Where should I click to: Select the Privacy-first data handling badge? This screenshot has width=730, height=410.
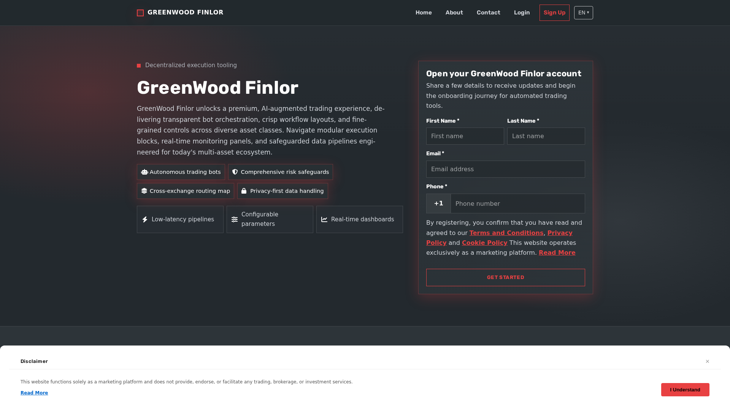pos(282,191)
